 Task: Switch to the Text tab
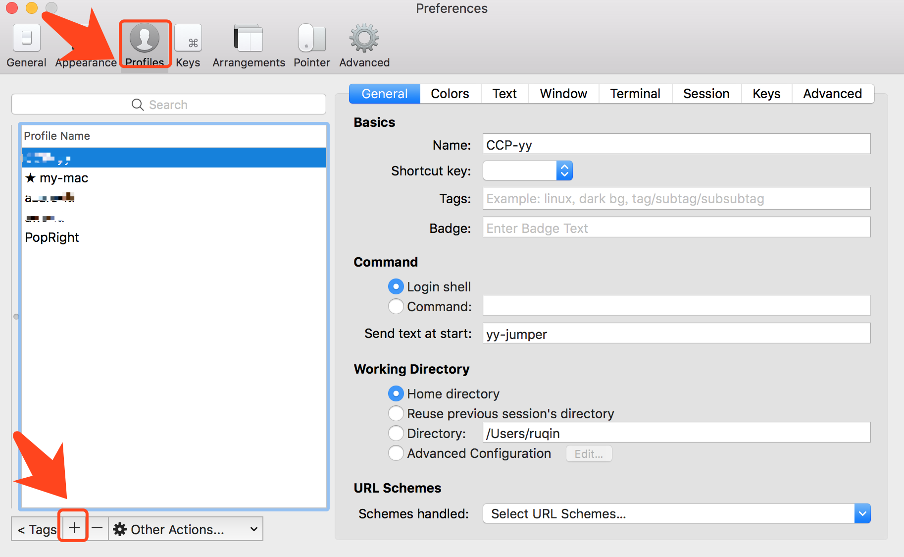point(504,94)
